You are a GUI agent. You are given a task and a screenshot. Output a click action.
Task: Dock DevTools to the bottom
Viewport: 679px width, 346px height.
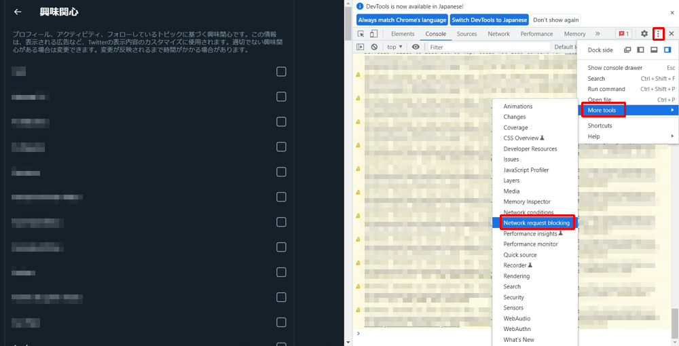654,50
